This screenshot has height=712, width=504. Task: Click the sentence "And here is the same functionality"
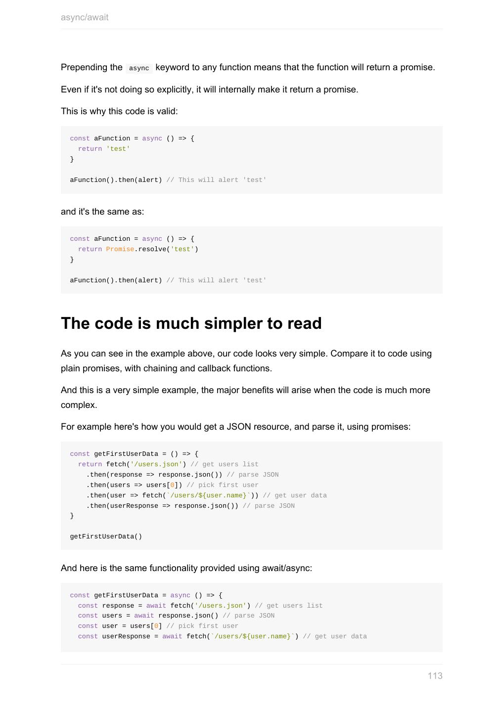pyautogui.click(x=186, y=568)
